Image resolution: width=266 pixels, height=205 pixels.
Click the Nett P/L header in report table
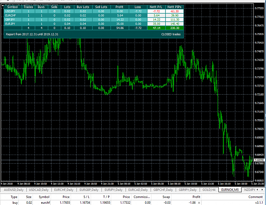pos(156,7)
